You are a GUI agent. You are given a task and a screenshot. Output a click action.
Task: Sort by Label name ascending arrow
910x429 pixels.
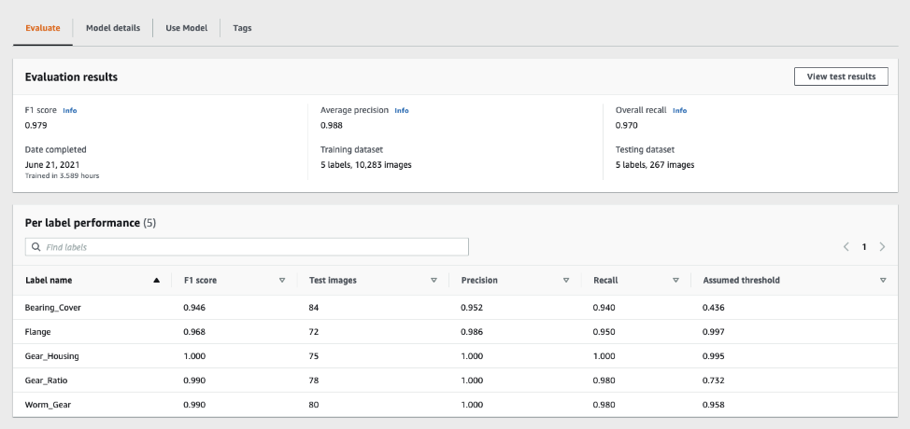click(x=156, y=280)
